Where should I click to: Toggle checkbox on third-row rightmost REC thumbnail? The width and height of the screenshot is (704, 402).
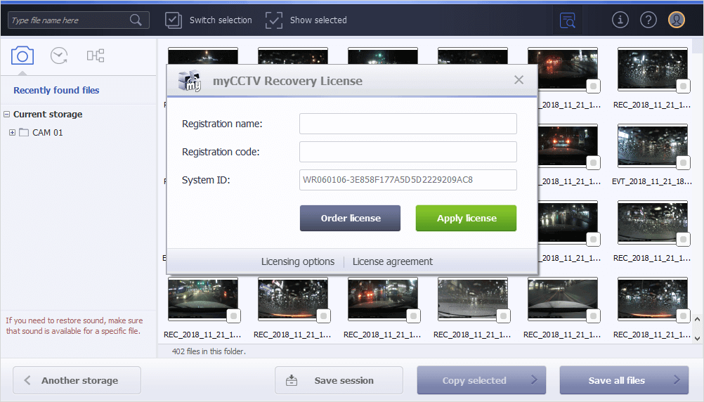point(684,240)
